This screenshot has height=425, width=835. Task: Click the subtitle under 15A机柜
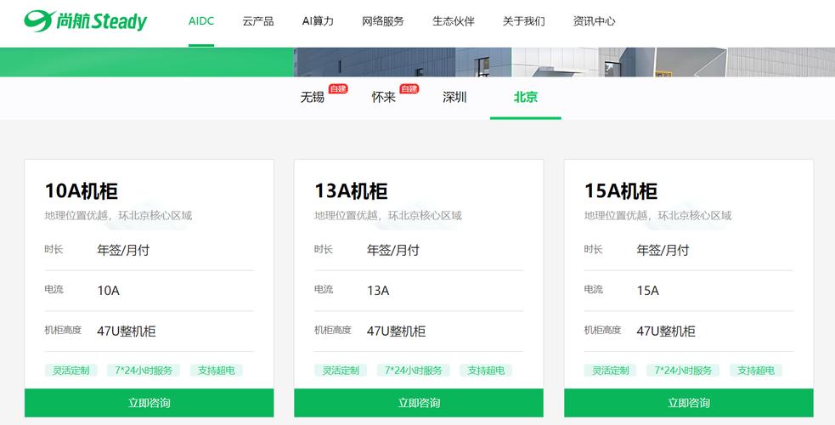658,216
